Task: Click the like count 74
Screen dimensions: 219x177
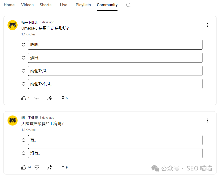Action: tap(29, 167)
